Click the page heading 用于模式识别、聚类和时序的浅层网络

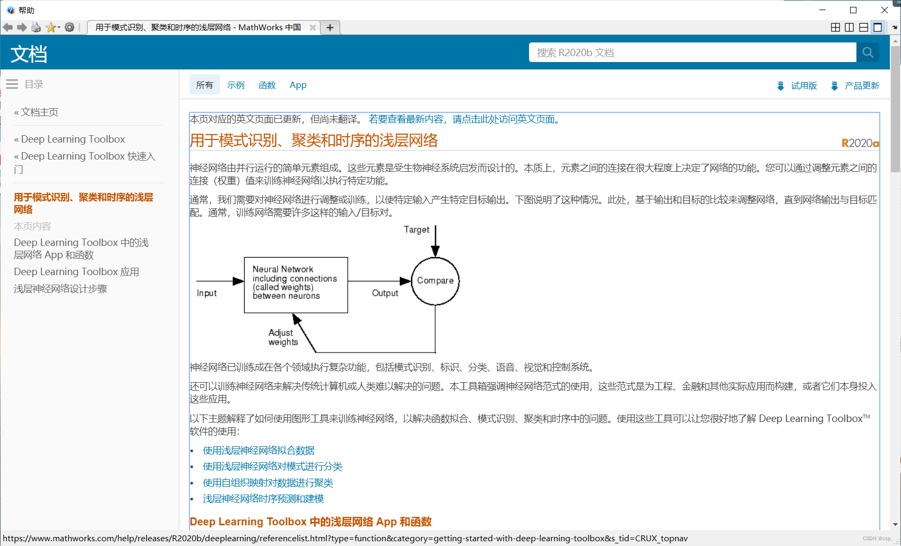(314, 140)
